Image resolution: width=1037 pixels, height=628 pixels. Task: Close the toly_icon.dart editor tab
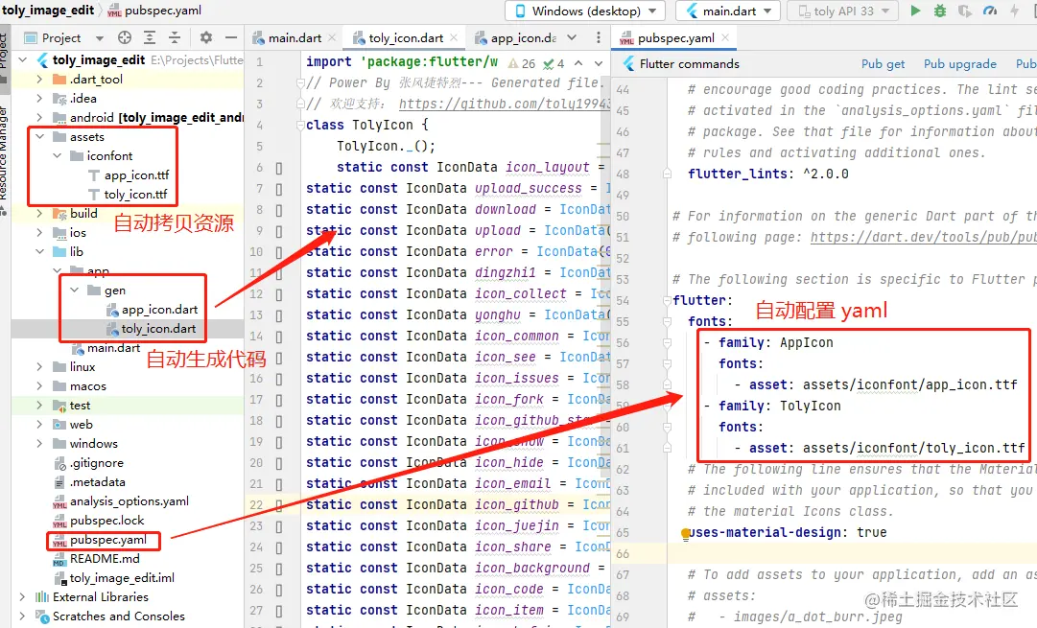tap(454, 37)
